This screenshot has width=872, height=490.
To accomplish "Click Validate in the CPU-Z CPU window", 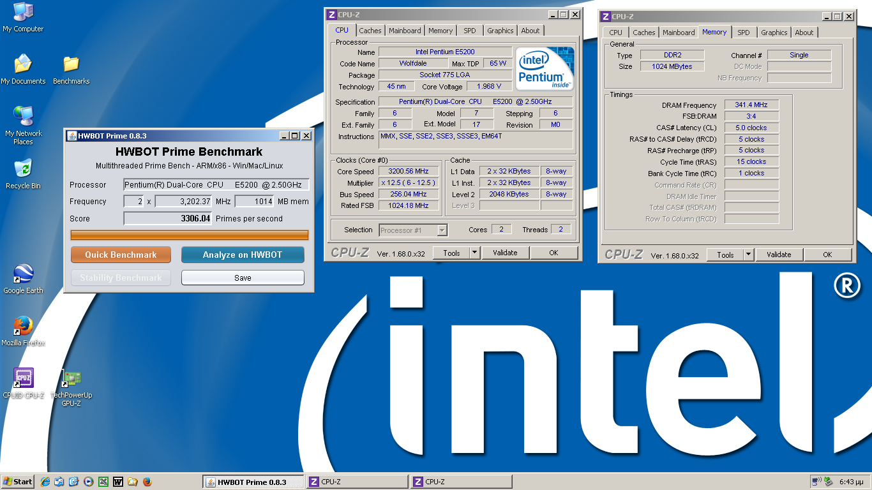I will click(505, 253).
